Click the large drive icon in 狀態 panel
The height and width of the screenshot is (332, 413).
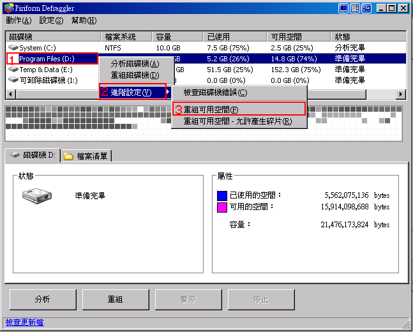(x=37, y=196)
